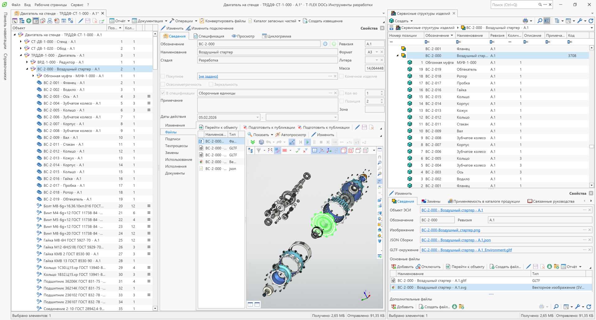Switch to the Спецификация tab
This screenshot has height=320, width=596.
[x=209, y=36]
